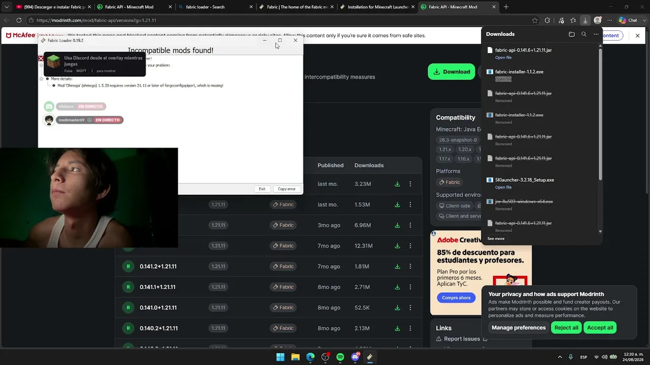Viewport: 650px width, 365px height.
Task: Click the address bar with the modrinth.com URL
Action: point(279,20)
